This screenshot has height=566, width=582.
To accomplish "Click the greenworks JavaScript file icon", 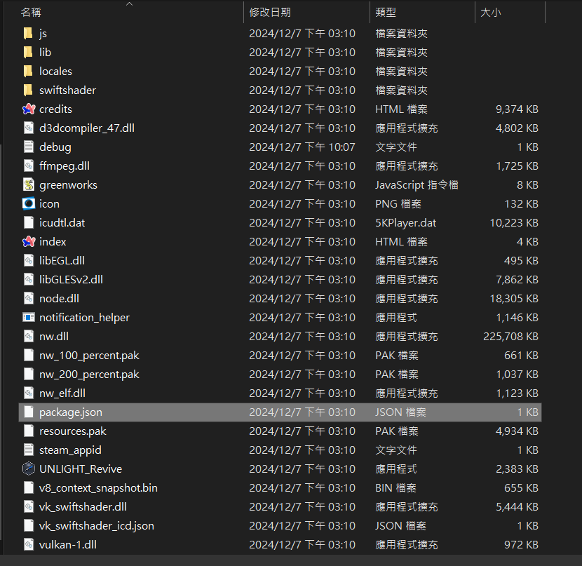I will pos(29,185).
